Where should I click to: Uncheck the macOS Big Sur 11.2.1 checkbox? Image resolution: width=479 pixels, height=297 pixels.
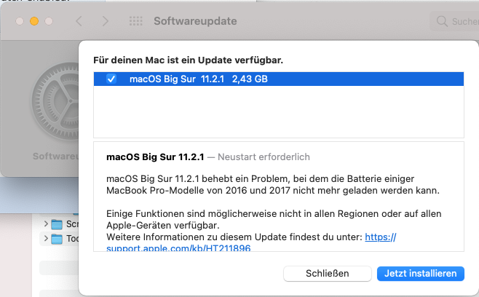tap(111, 79)
